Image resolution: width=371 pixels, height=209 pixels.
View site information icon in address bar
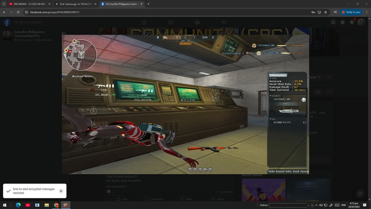pyautogui.click(x=26, y=12)
